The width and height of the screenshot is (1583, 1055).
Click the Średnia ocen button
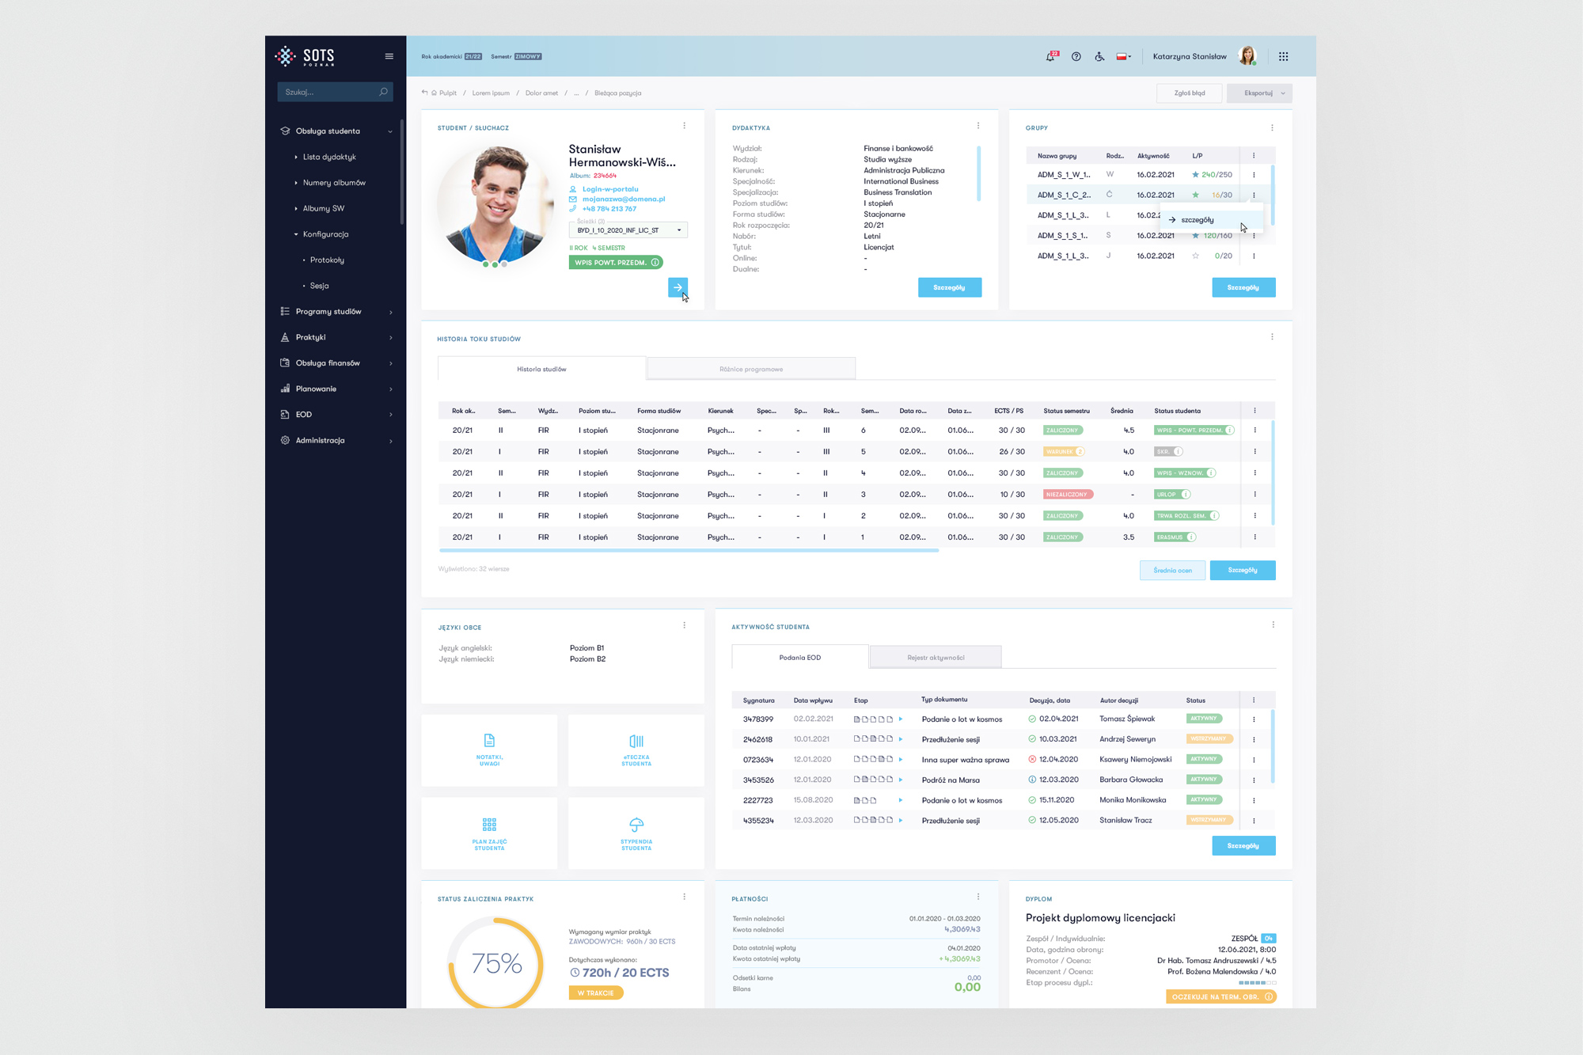(x=1171, y=570)
